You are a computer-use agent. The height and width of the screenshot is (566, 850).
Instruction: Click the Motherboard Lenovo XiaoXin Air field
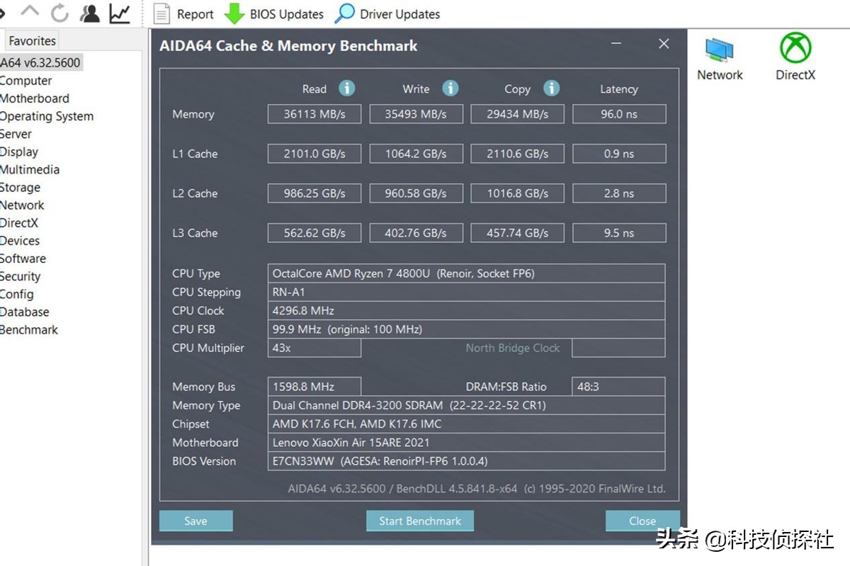coord(466,442)
